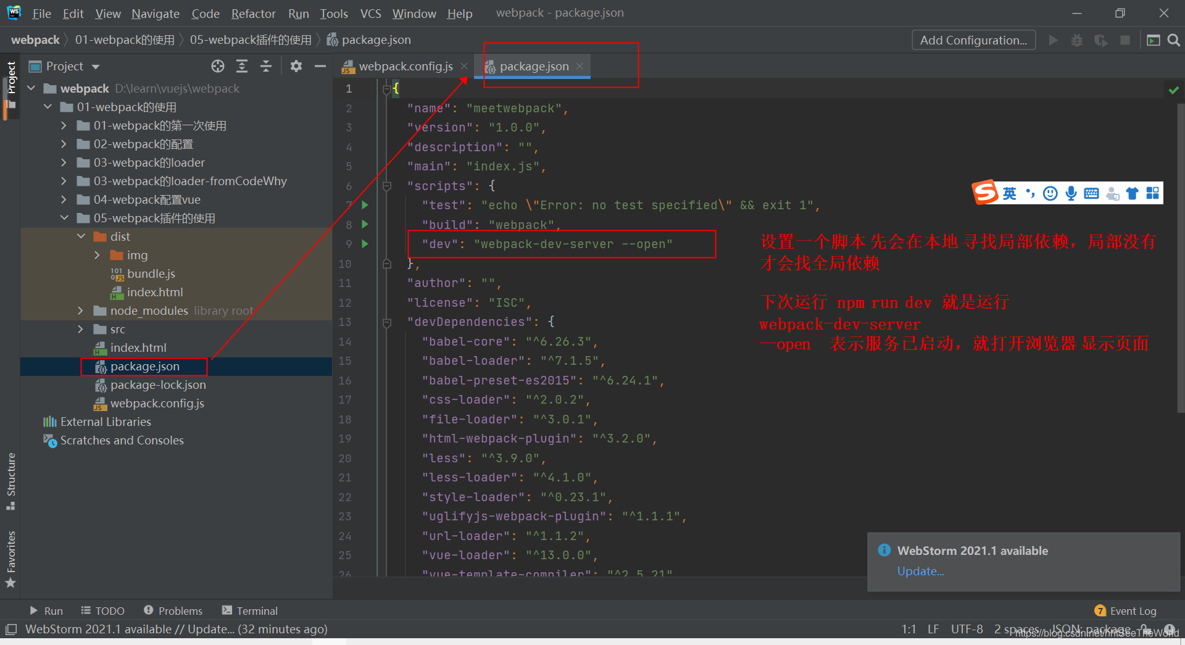Click the Select Opened File locate icon

coord(218,66)
